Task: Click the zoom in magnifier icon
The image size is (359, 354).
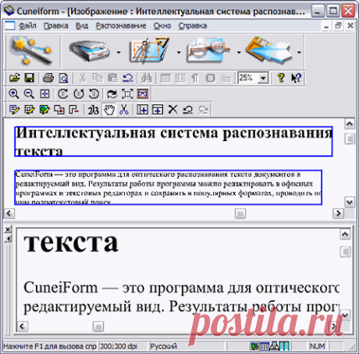Action: click(x=14, y=94)
